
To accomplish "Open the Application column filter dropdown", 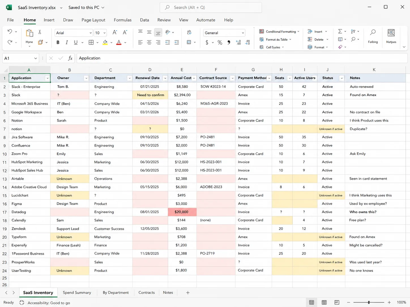I will [47, 78].
